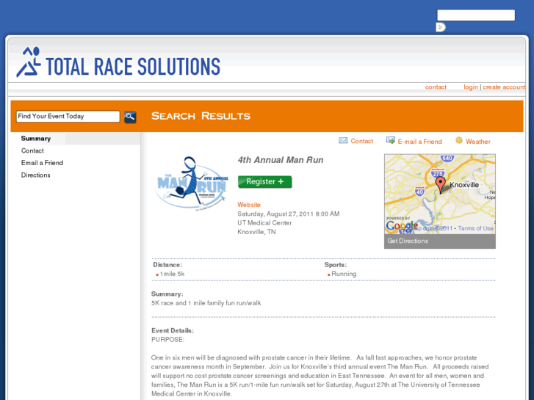Click the orange Contact link above event
This screenshot has width=534, height=400.
click(361, 141)
